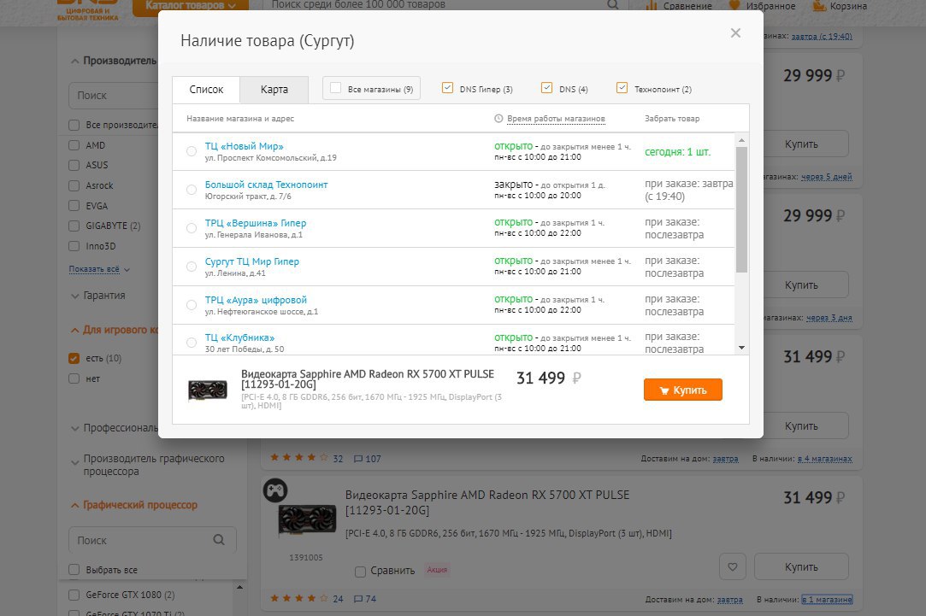The image size is (926, 616).
Task: Expand the Гарантия filter section
Action: tap(98, 296)
